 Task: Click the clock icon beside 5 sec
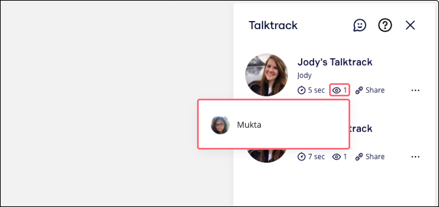pos(302,90)
